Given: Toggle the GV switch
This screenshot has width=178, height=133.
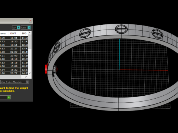Looking at the screenshot, I should (x=16, y=28).
